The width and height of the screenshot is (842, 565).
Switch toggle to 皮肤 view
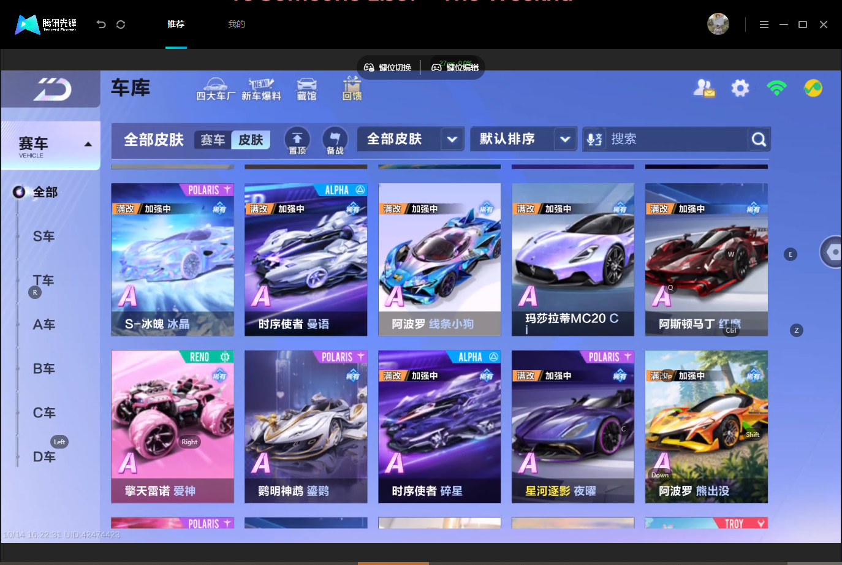pyautogui.click(x=251, y=140)
